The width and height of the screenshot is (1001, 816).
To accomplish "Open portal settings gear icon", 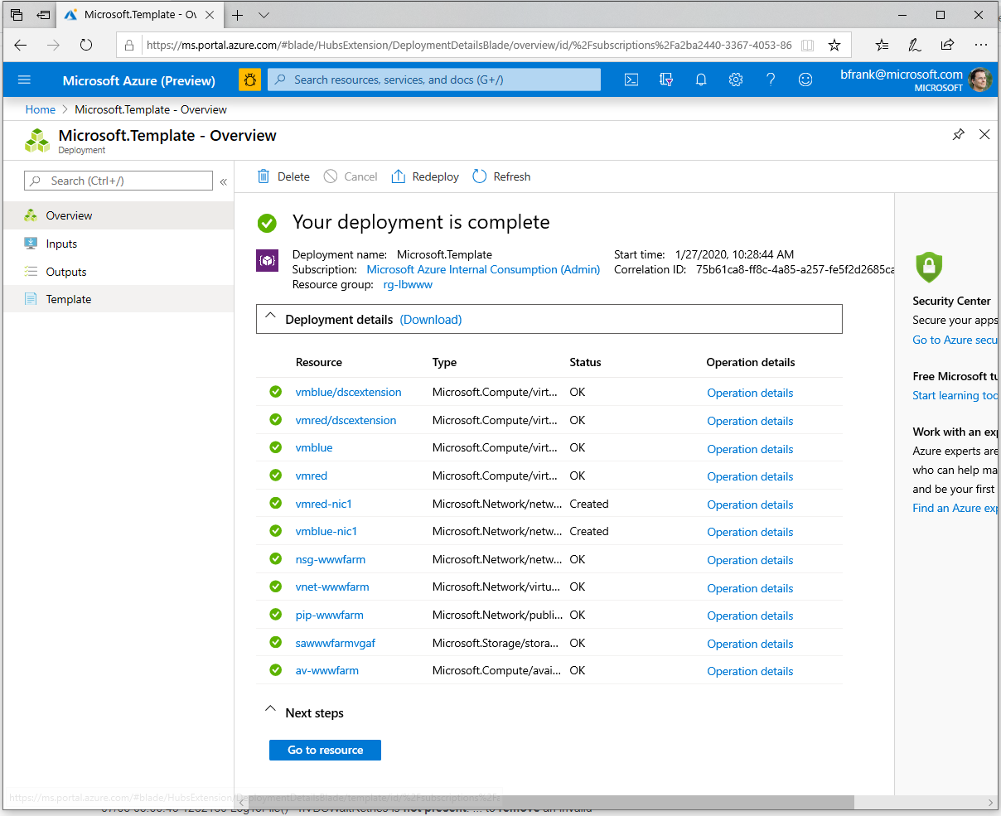I will [736, 80].
